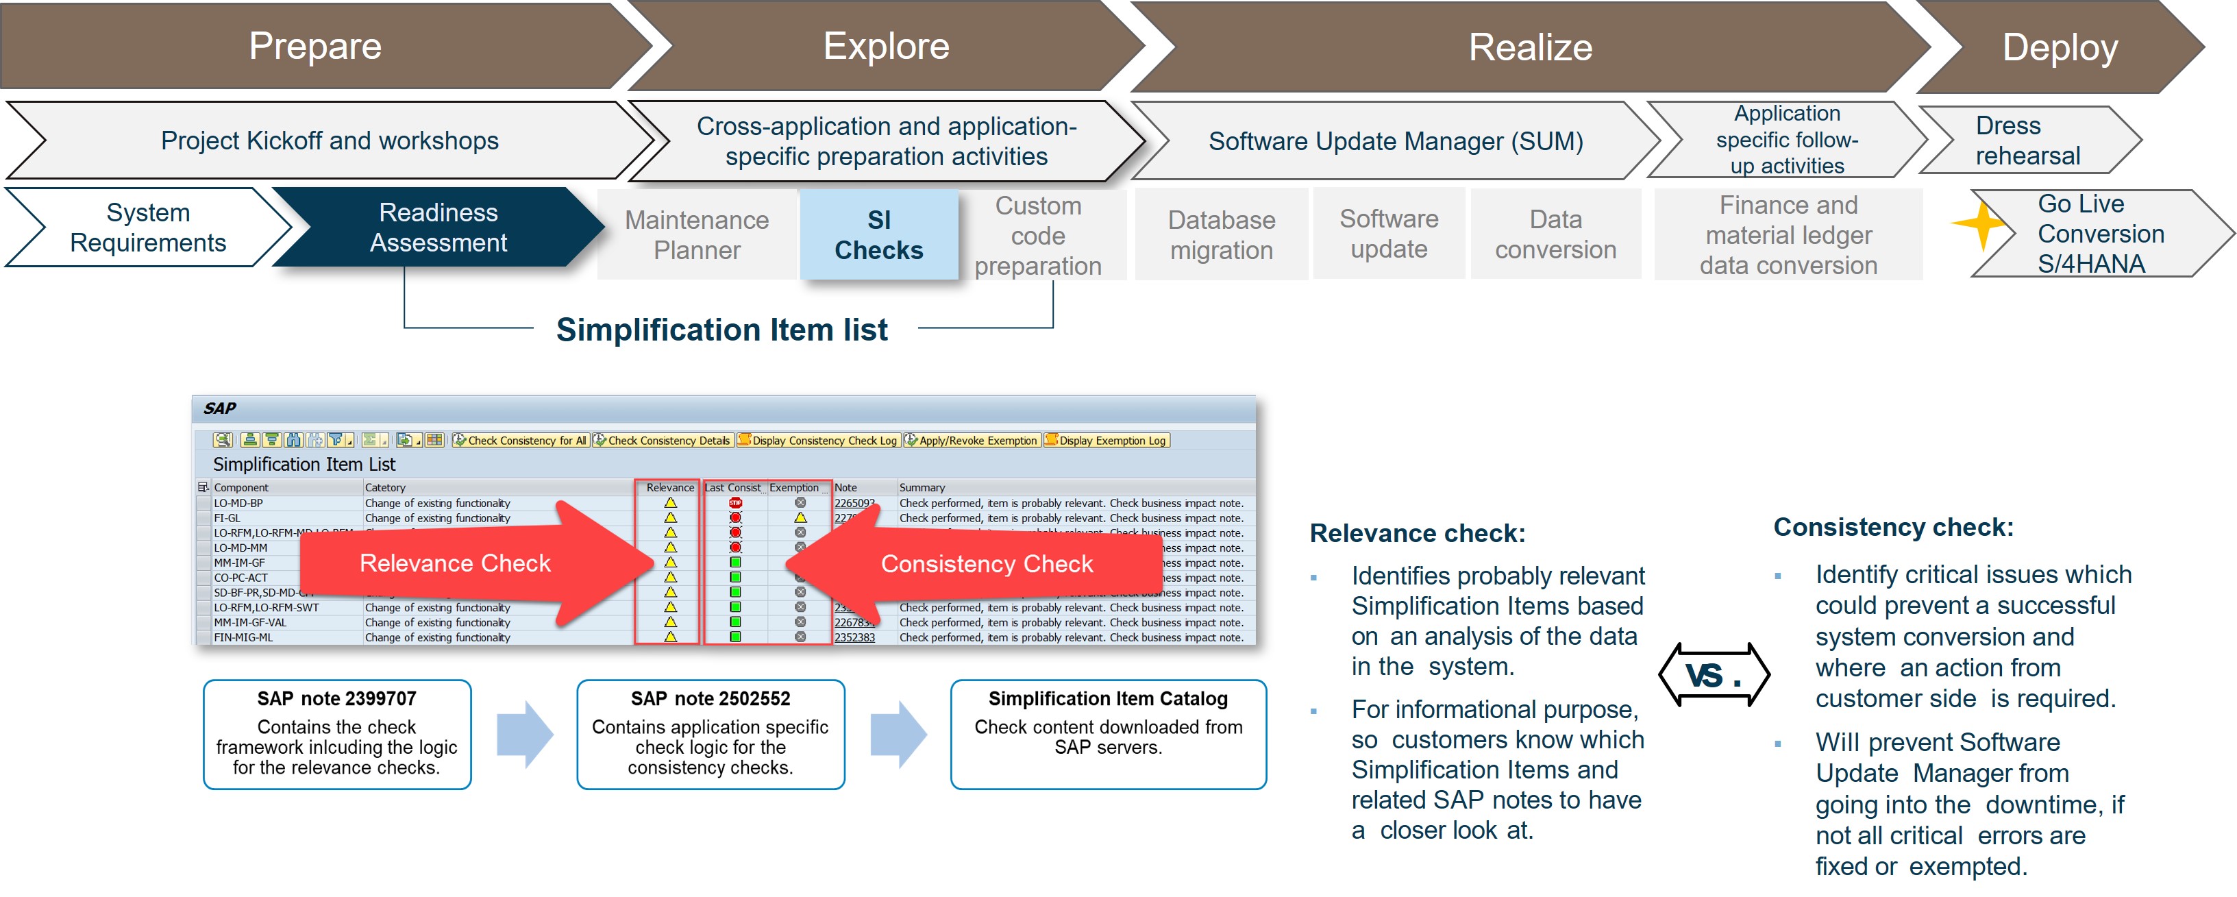The image size is (2237, 897).
Task: Click the Export toolbar icon
Action: pos(406,440)
